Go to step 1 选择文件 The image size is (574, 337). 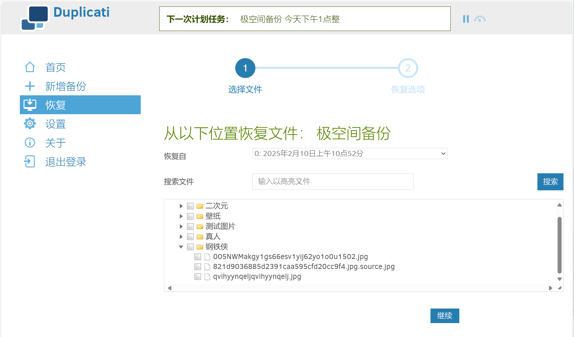[245, 68]
